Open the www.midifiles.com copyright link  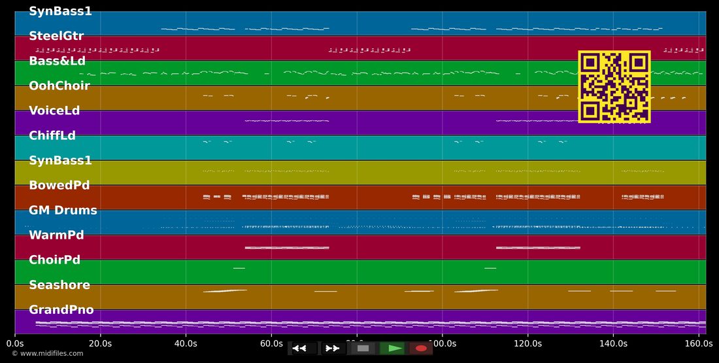click(48, 353)
